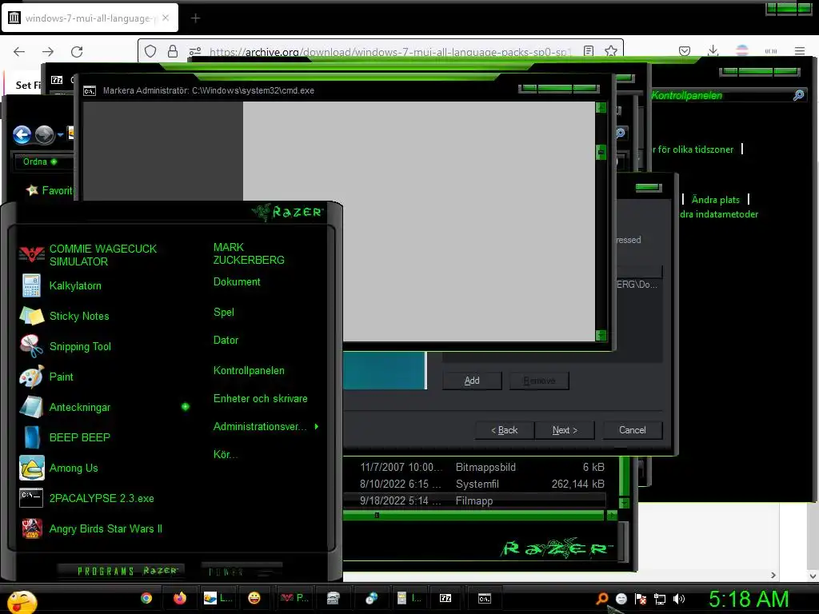Click the cmd window scrollbar down arrow
The width and height of the screenshot is (819, 614).
coord(601,335)
